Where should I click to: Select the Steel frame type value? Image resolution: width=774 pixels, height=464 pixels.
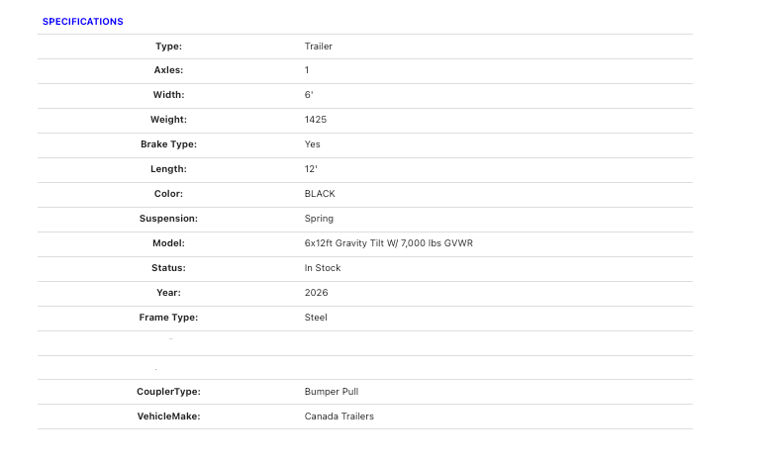click(x=316, y=318)
